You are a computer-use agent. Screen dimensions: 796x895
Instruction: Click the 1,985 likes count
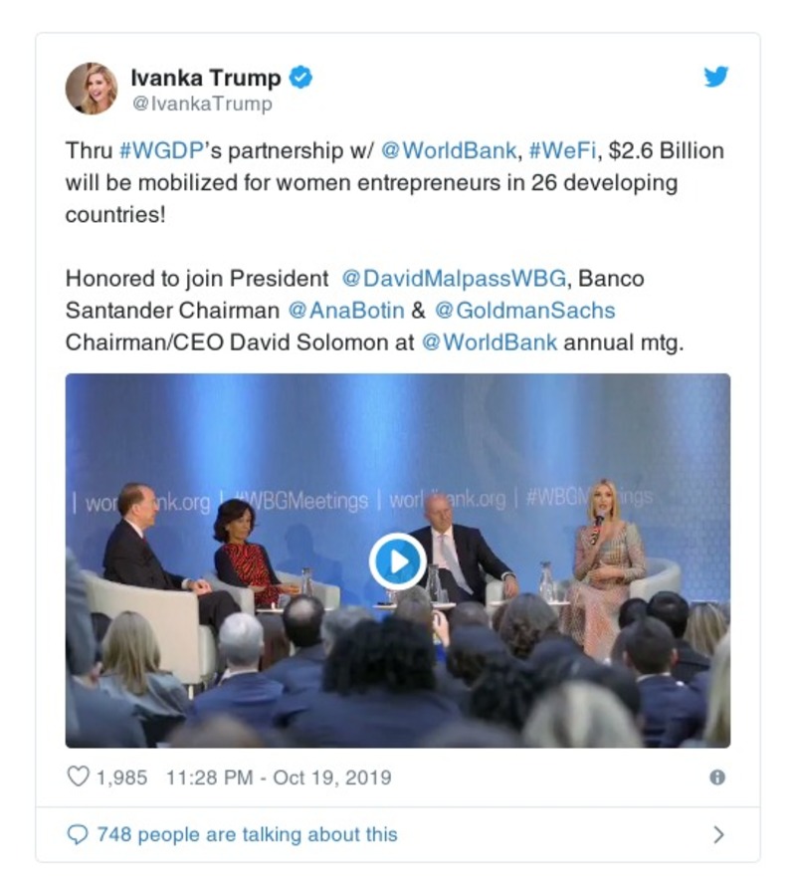click(121, 778)
